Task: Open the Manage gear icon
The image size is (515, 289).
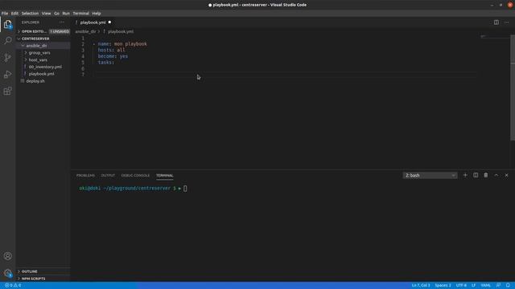Action: coord(7,273)
